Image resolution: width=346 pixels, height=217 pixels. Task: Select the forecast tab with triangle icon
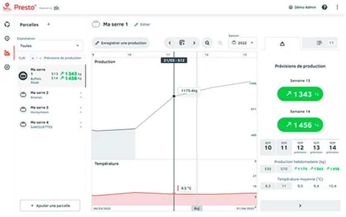(x=282, y=43)
